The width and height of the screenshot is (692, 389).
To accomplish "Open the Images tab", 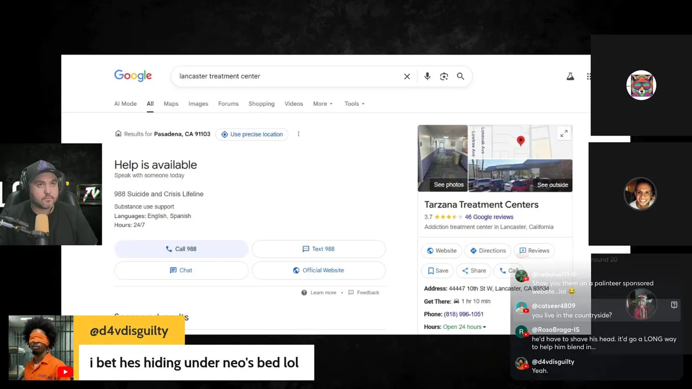I will pos(198,104).
